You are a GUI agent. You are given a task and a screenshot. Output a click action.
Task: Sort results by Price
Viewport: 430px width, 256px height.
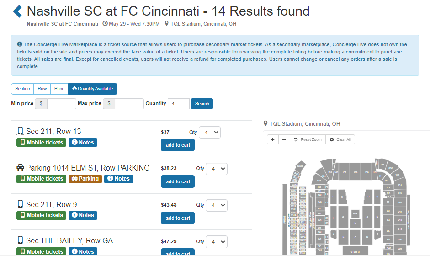[x=59, y=89]
